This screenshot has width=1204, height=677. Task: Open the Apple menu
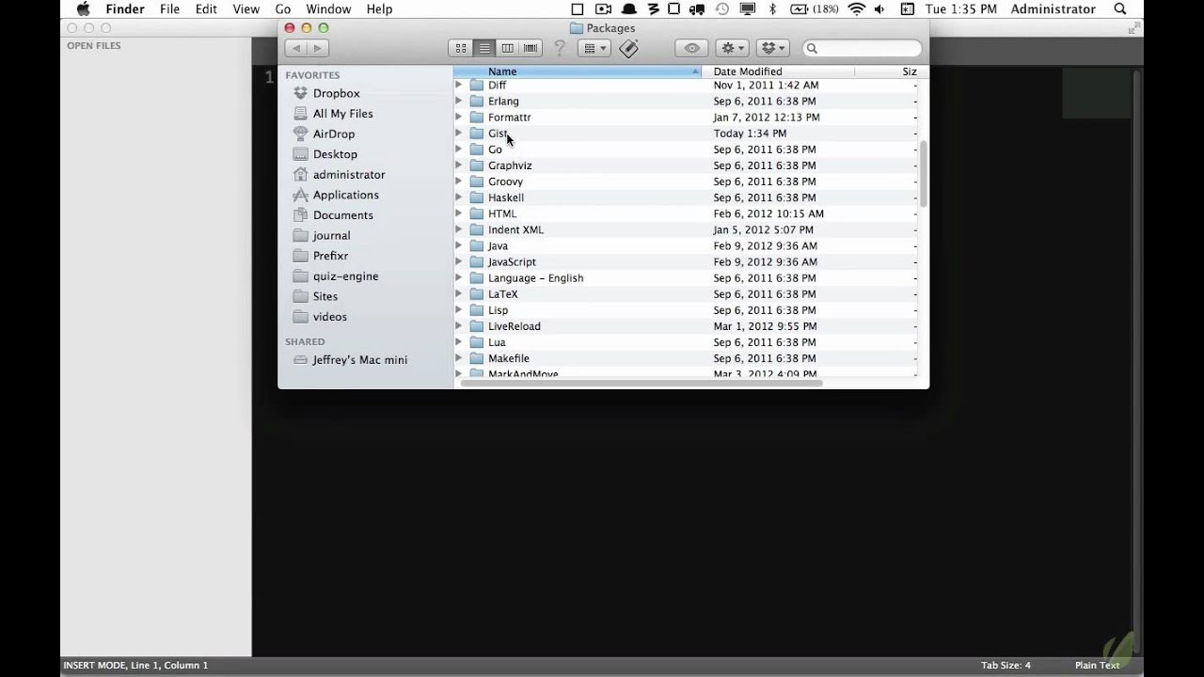83,9
